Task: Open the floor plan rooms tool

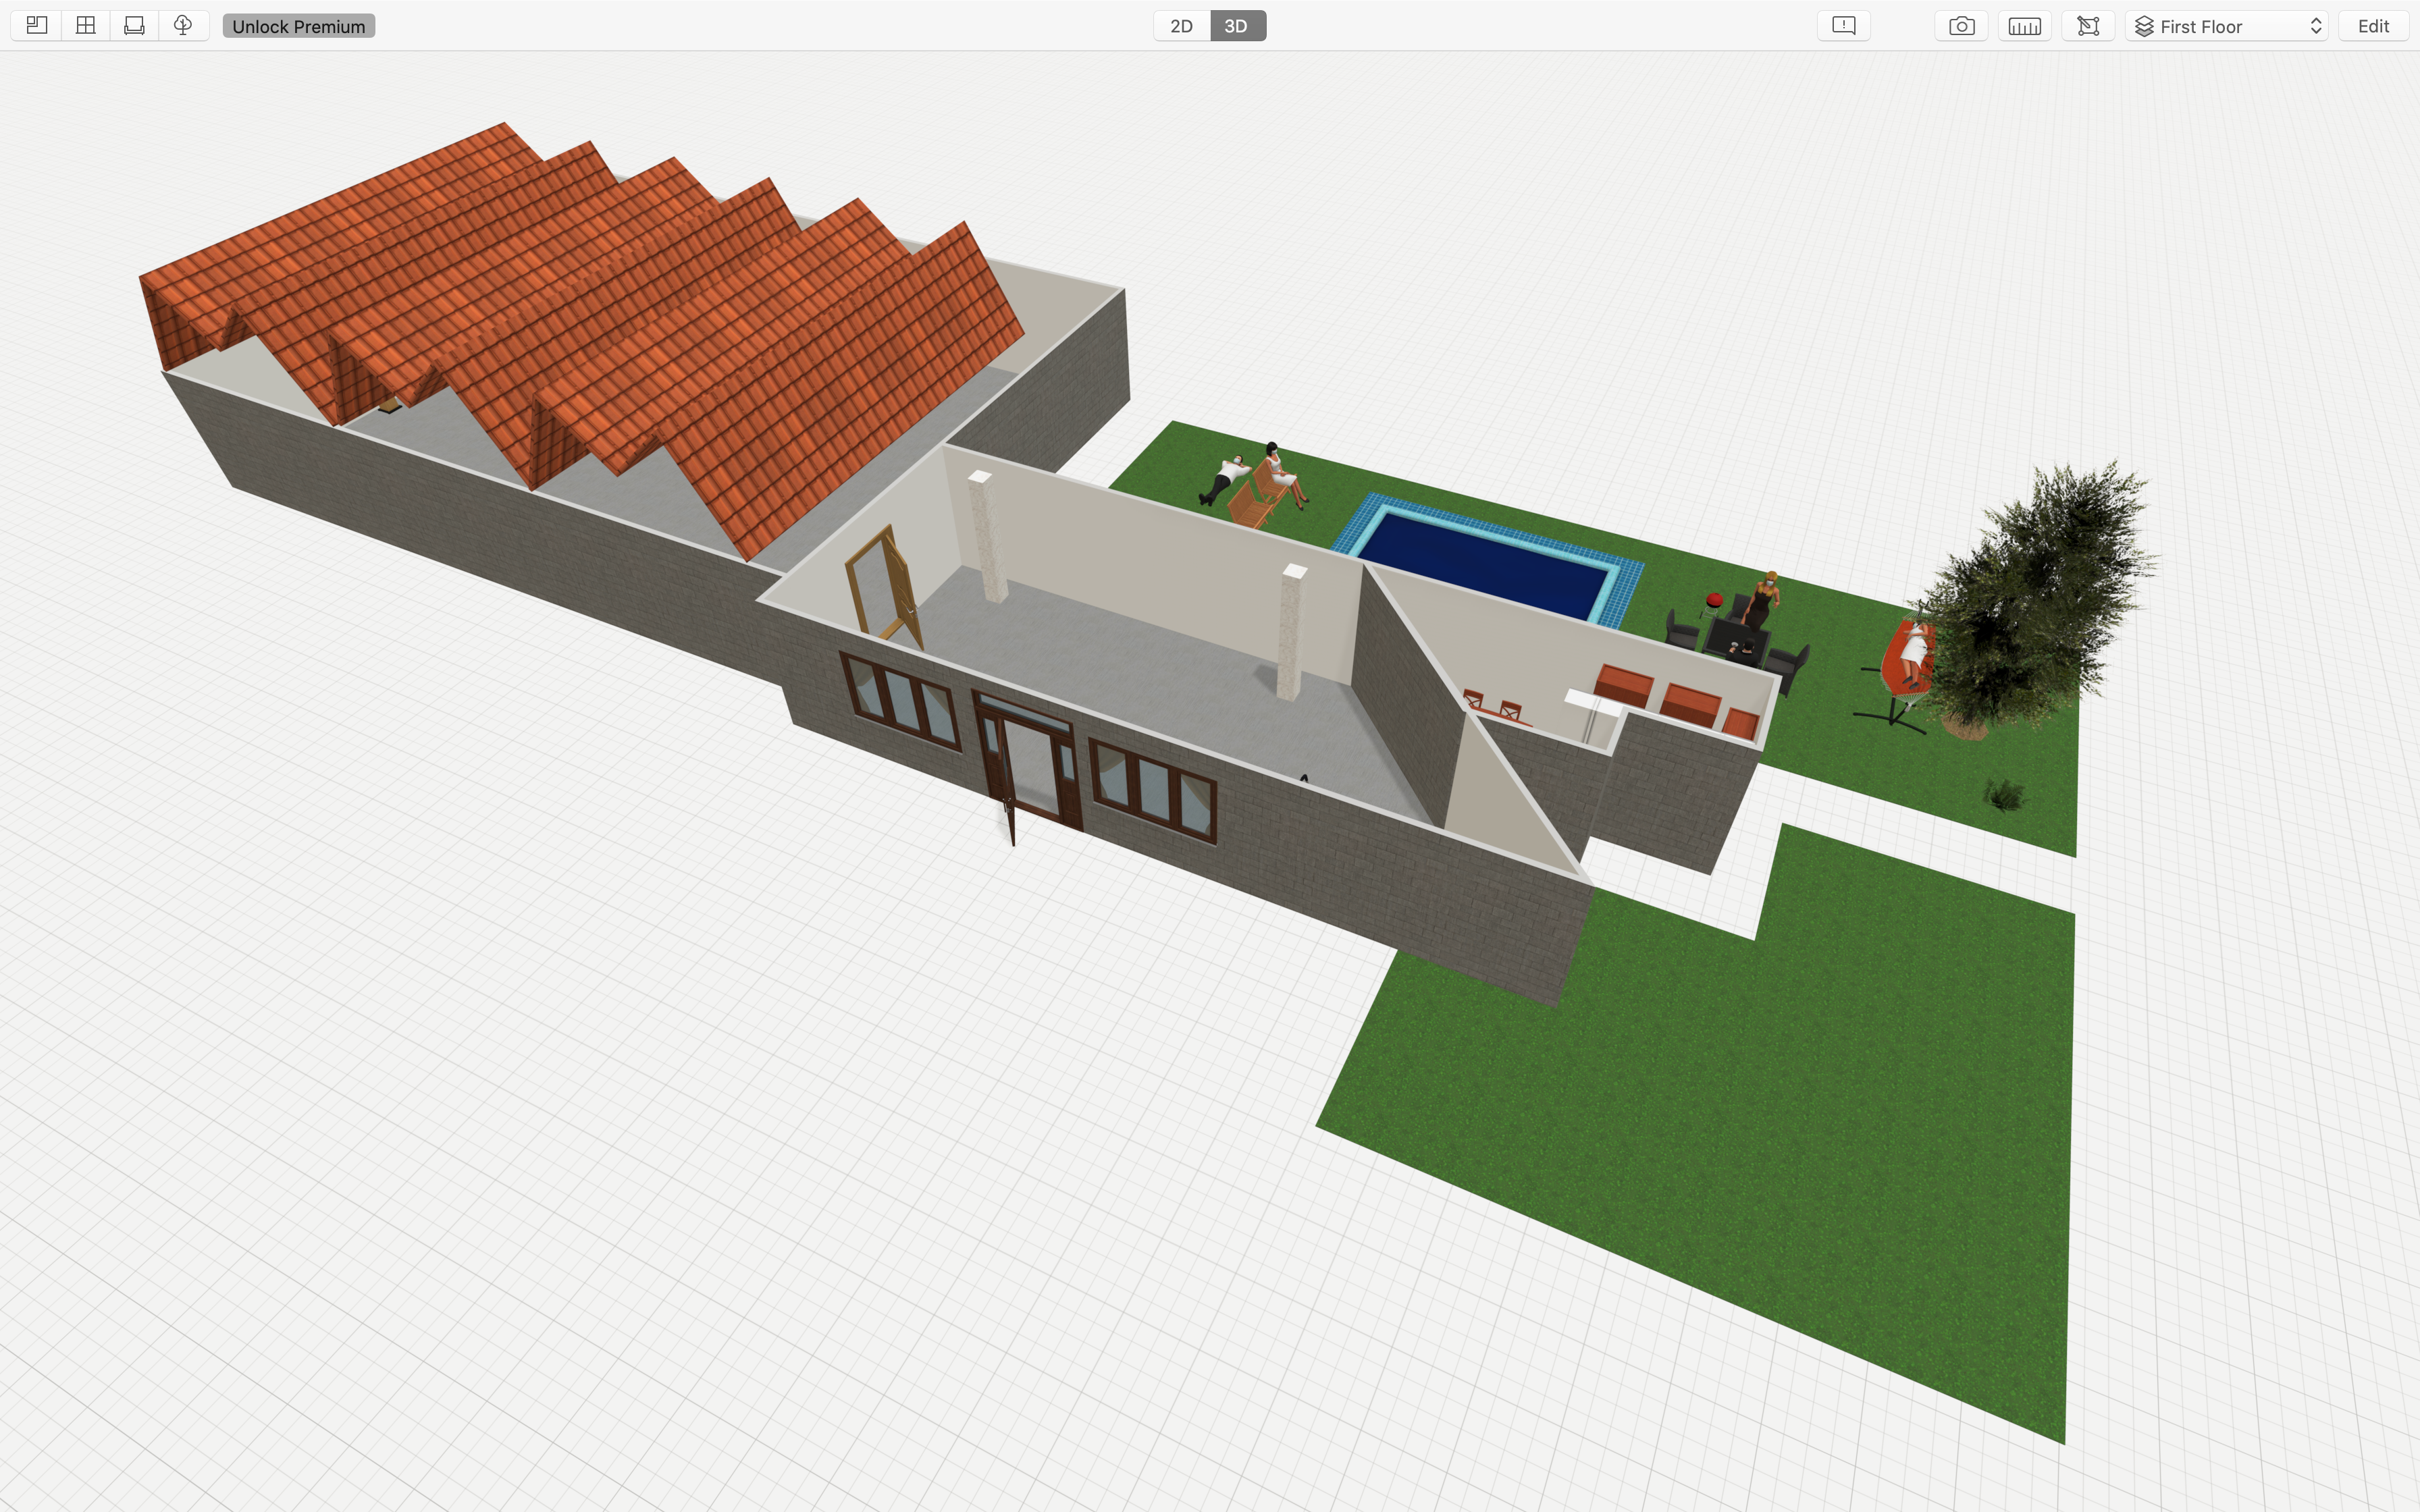Action: pos(37,26)
